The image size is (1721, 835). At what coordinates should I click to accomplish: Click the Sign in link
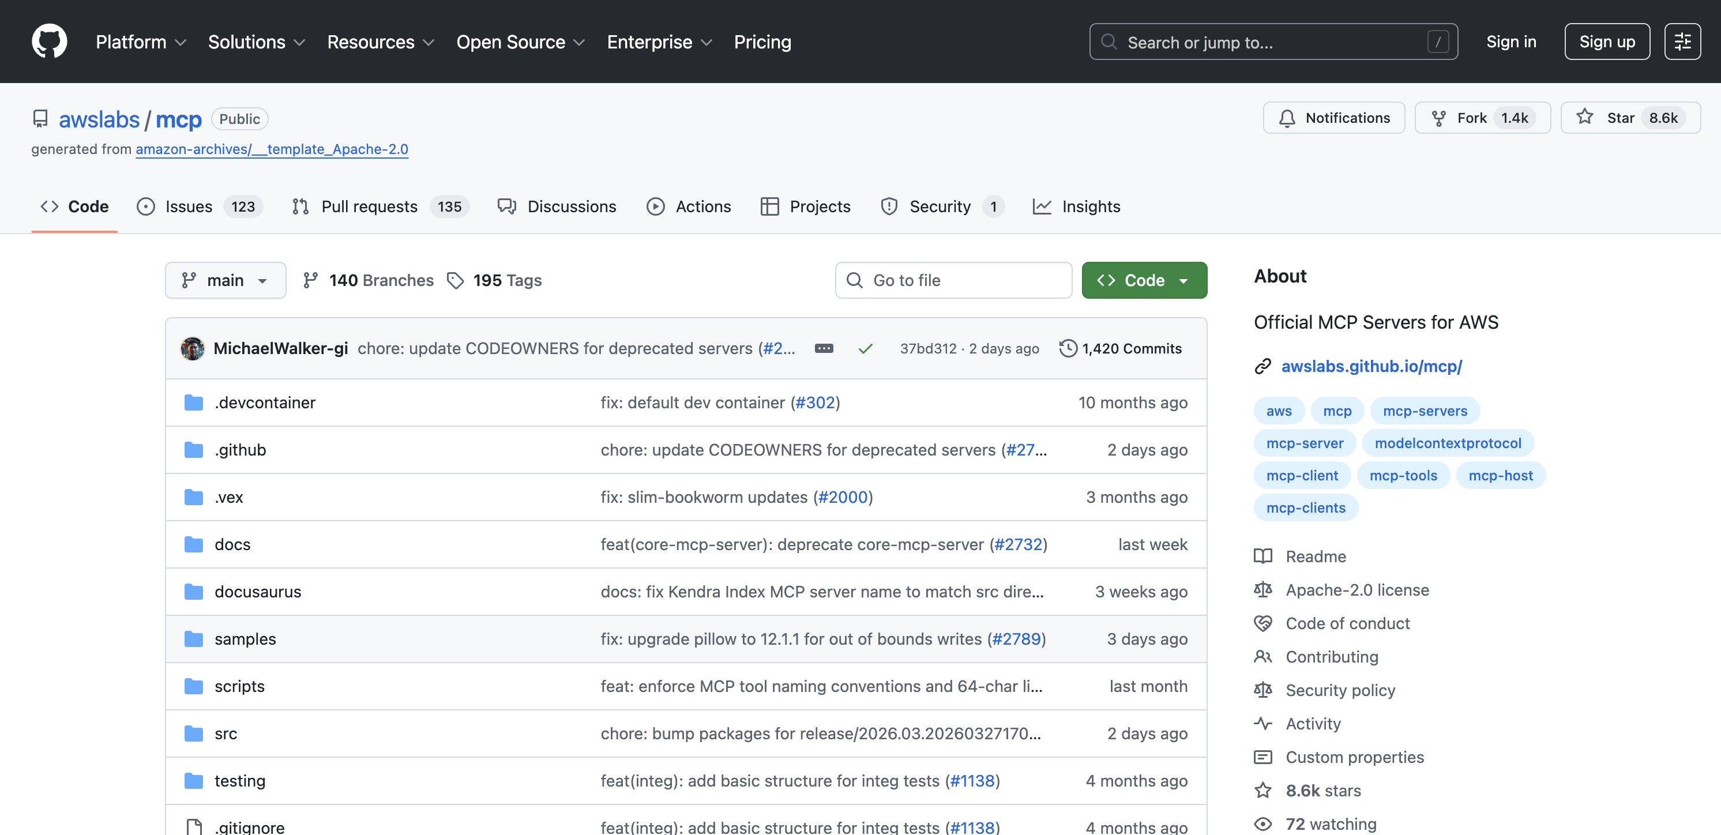[x=1511, y=42]
